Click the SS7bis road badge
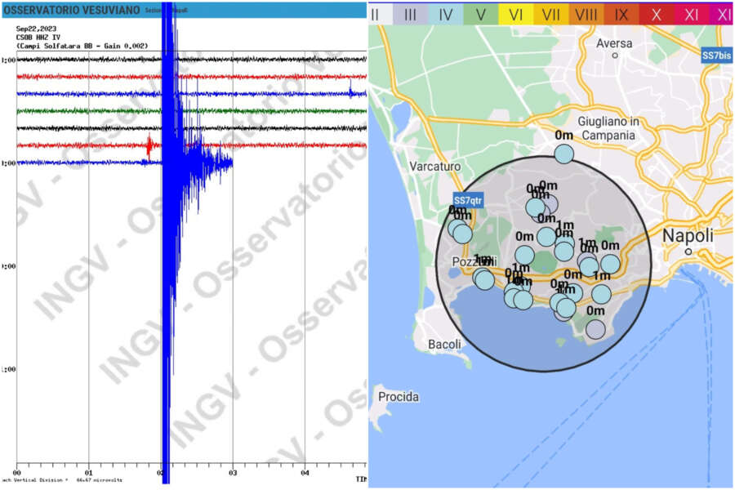The height and width of the screenshot is (490, 735). point(716,56)
